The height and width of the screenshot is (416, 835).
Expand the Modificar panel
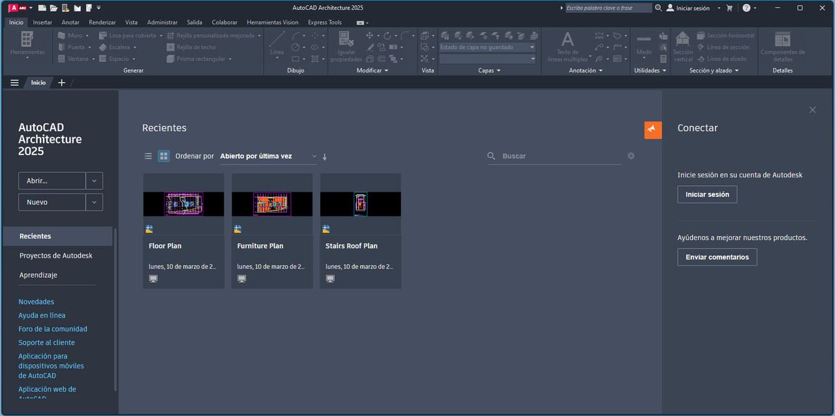[372, 70]
